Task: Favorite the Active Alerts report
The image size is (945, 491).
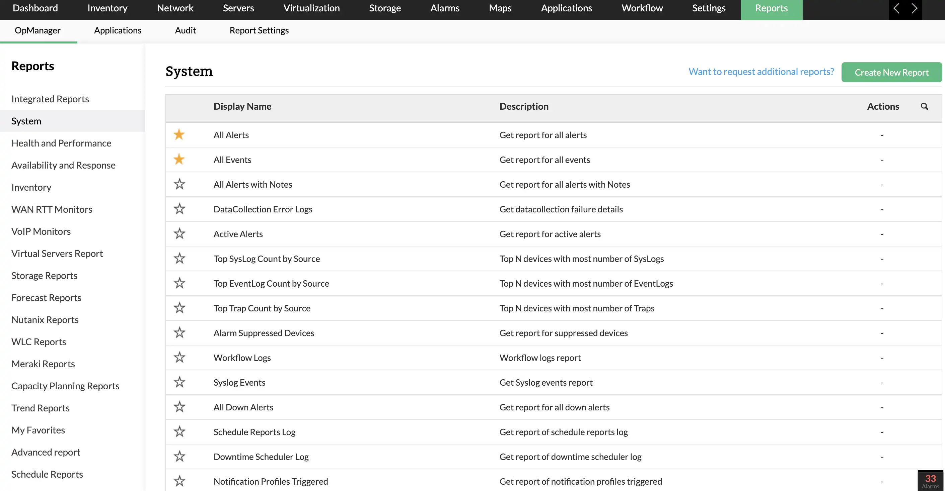Action: 179,233
